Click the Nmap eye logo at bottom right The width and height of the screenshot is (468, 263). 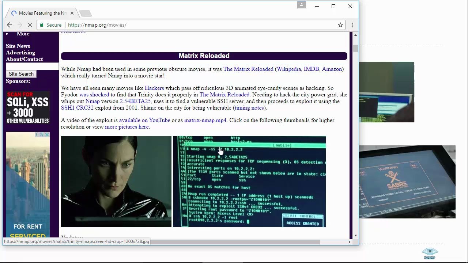430,253
